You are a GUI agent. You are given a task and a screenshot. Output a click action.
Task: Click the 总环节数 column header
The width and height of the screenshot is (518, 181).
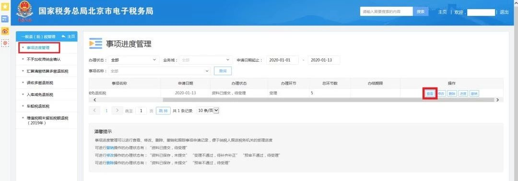click(x=330, y=83)
